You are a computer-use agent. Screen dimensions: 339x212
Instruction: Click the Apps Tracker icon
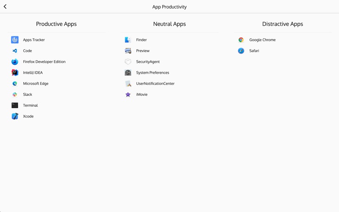click(x=15, y=40)
